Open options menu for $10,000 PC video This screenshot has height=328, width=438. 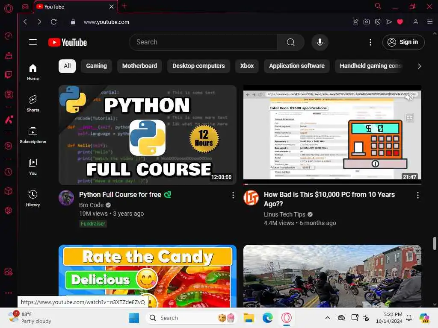click(417, 195)
